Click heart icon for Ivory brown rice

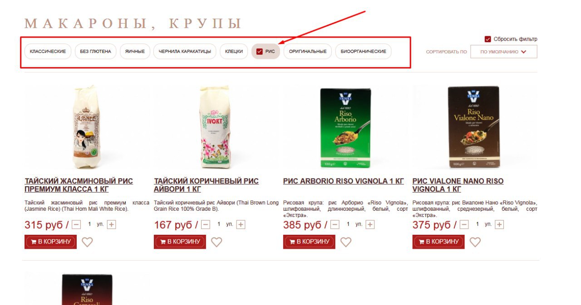pos(217,242)
